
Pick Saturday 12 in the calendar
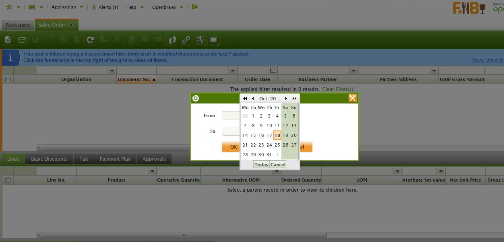(285, 126)
